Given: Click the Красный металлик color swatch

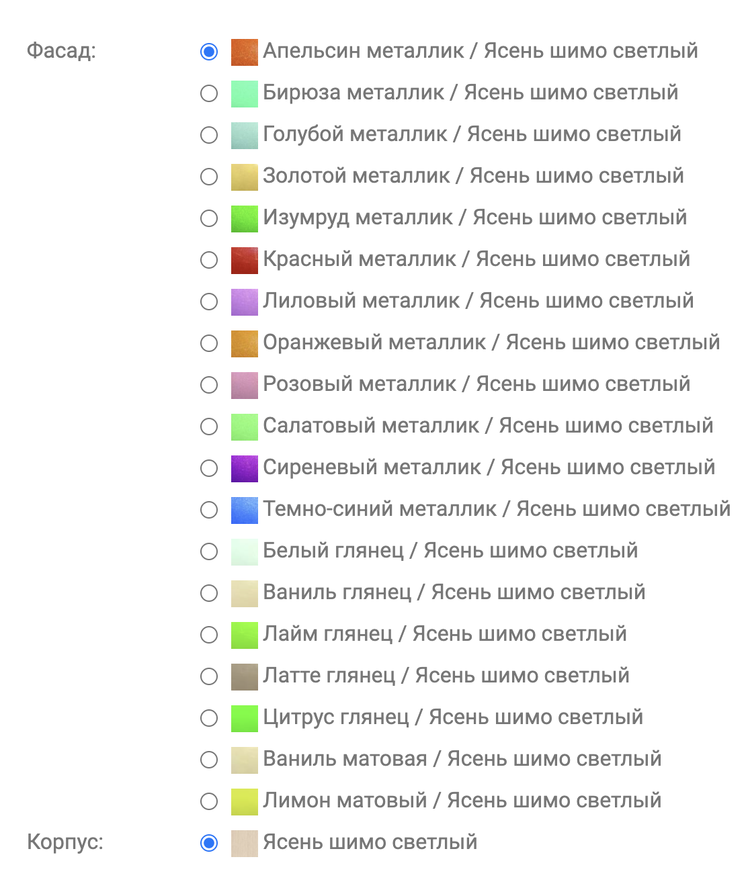Looking at the screenshot, I should tap(245, 260).
